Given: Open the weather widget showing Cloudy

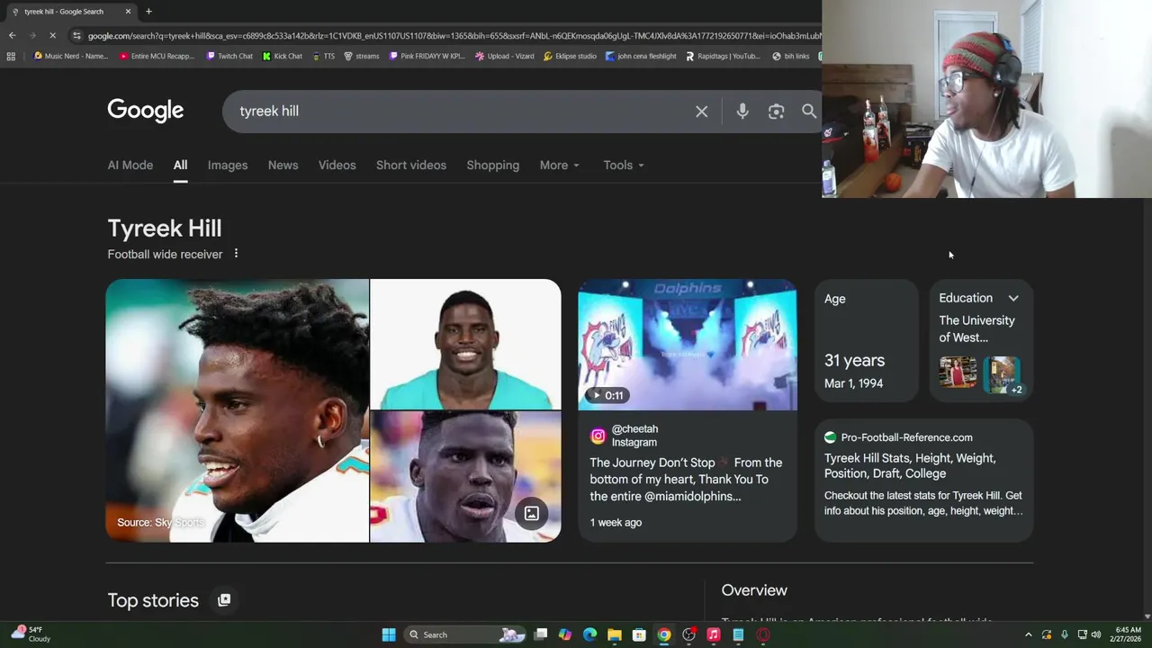Looking at the screenshot, I should click(x=29, y=634).
